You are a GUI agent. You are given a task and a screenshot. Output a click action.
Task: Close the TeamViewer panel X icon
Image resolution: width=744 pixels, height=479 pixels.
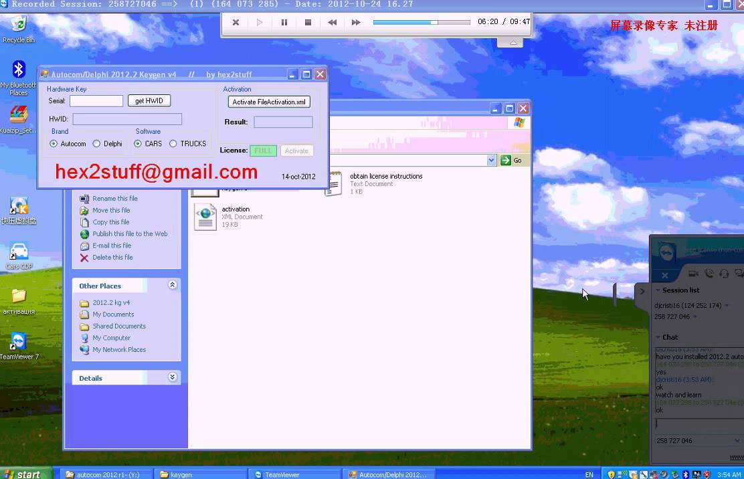point(665,276)
